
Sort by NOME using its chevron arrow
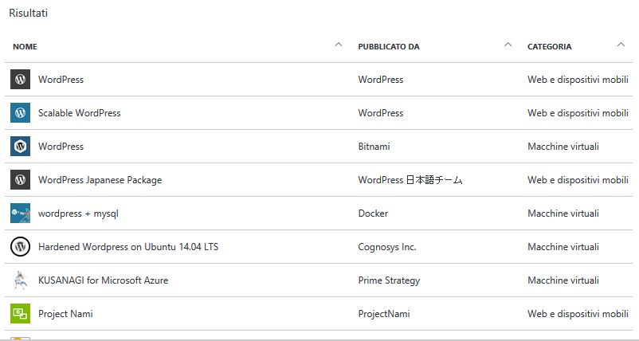click(x=339, y=45)
